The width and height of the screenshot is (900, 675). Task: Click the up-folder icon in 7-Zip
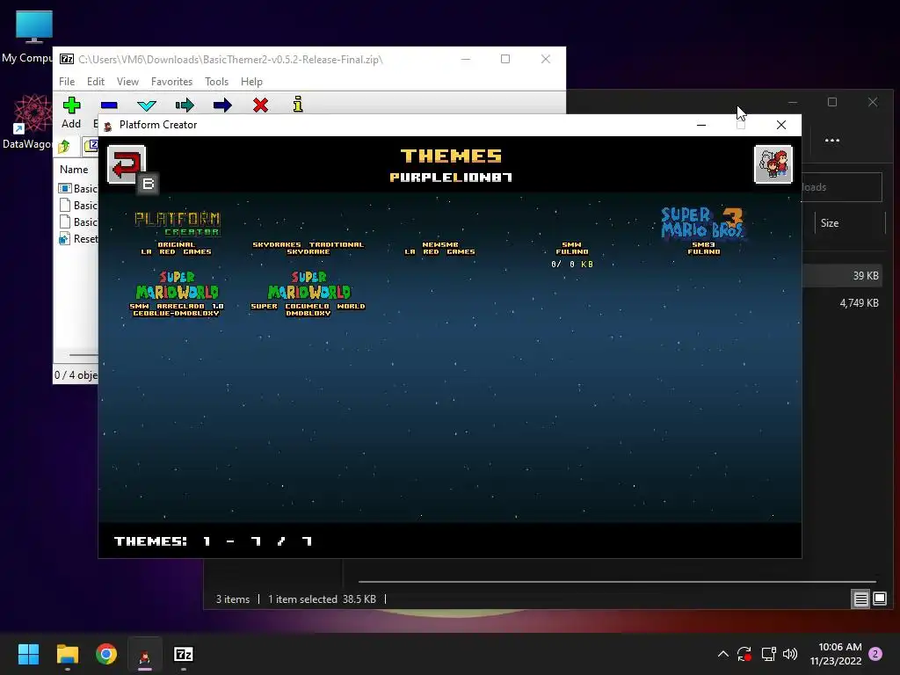(63, 147)
